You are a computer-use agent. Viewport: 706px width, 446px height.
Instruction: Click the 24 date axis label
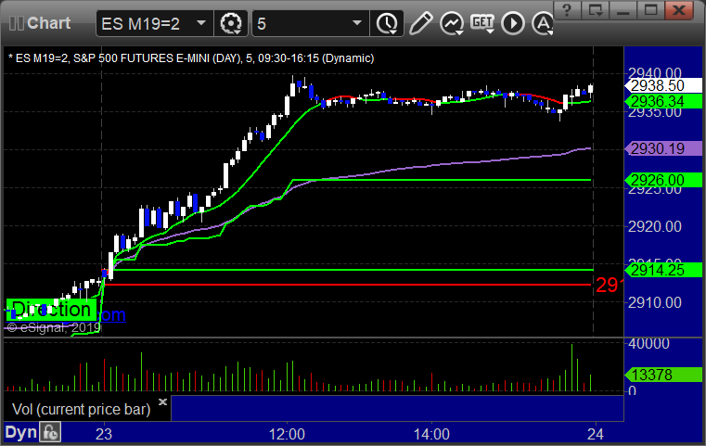coord(596,434)
